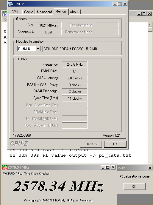Minimize the Super PI window
153x205 pixels.
[x=139, y=14]
